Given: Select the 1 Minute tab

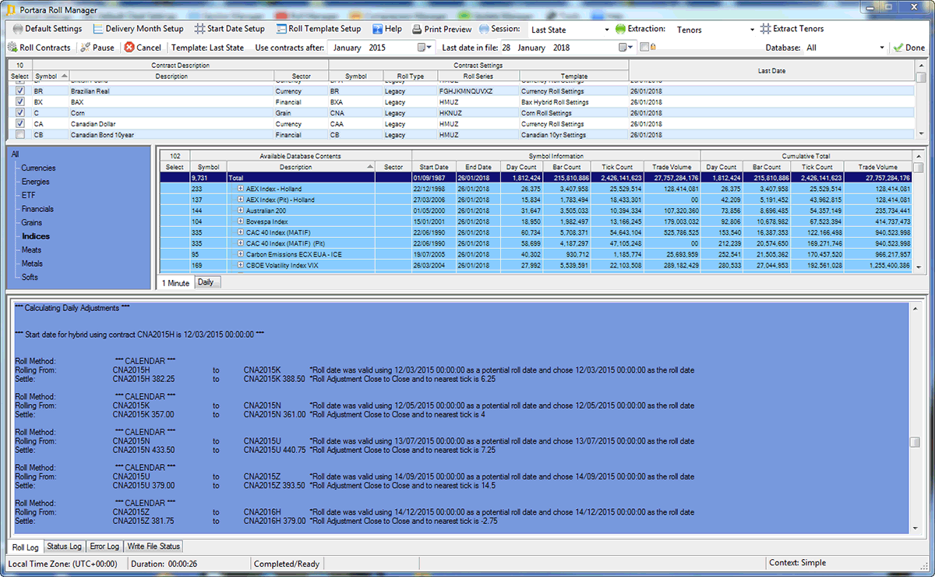Looking at the screenshot, I should [x=175, y=282].
